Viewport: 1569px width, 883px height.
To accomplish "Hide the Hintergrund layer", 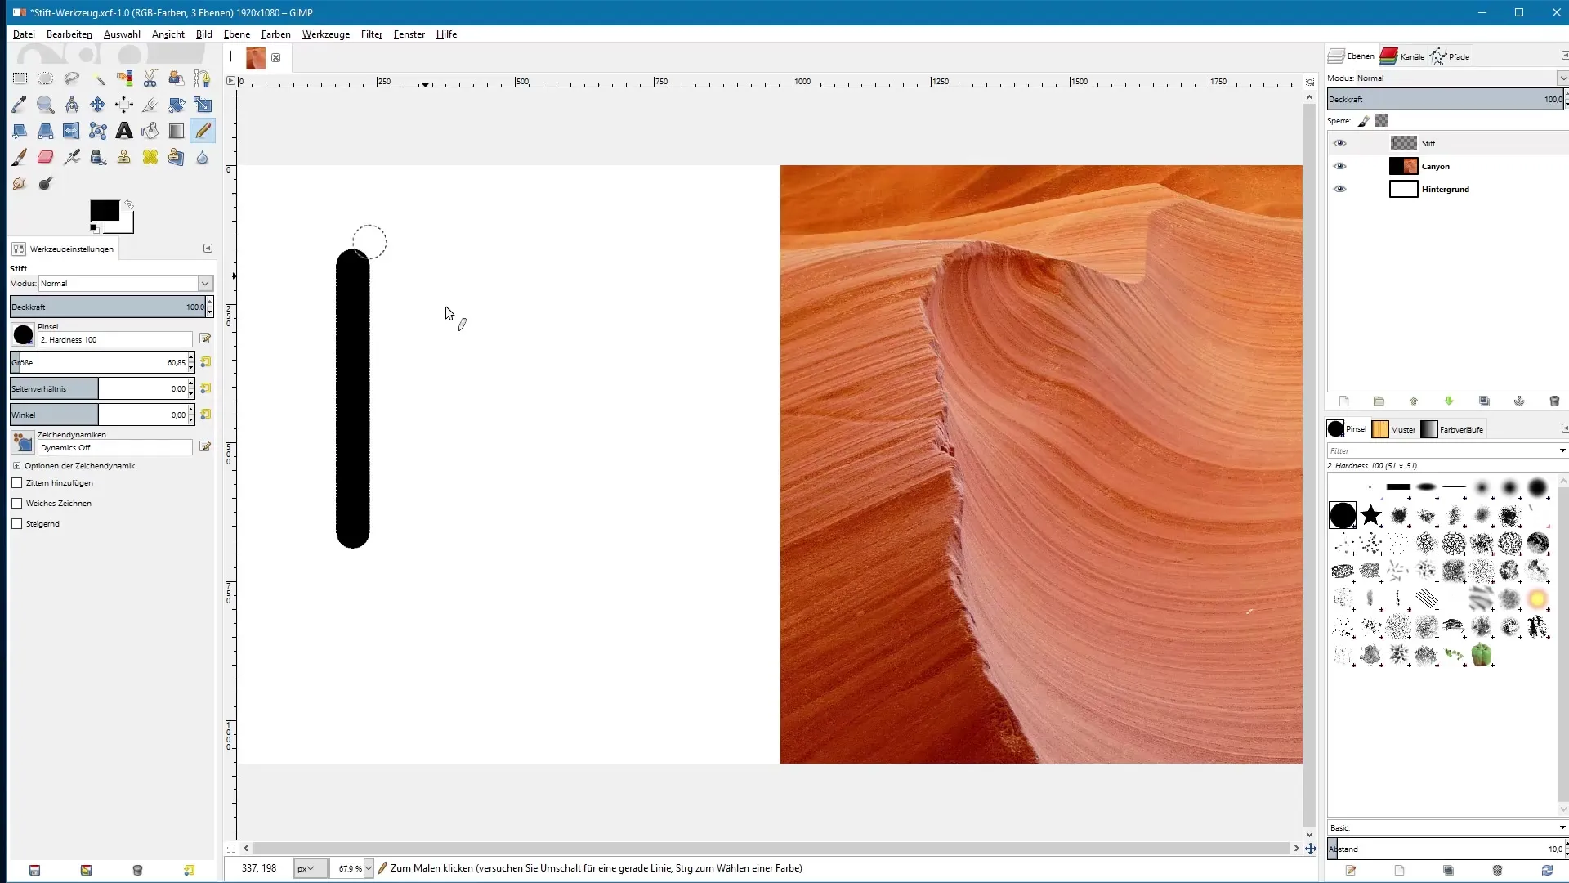I will click(1339, 189).
